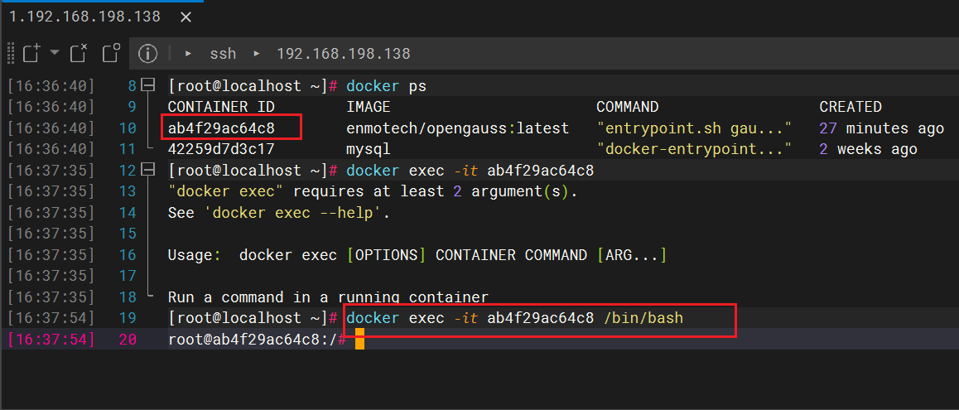Click the root@ab4f29ac64c8:/# prompt
Image resolution: width=959 pixels, height=410 pixels.
tap(257, 340)
